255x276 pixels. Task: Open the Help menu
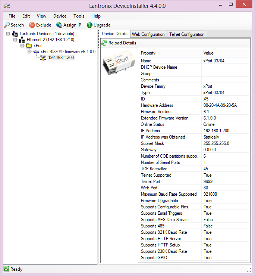(x=96, y=16)
